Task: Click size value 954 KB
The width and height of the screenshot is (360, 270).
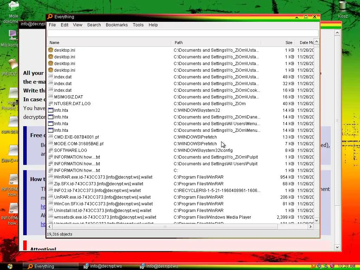Action: (287, 177)
